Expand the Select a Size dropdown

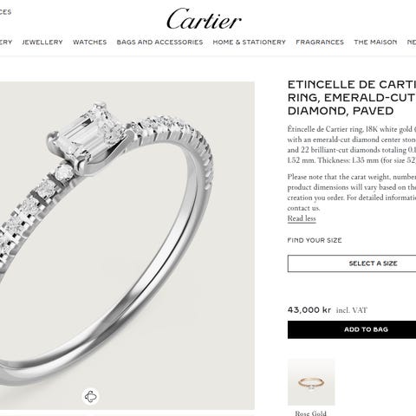352,263
